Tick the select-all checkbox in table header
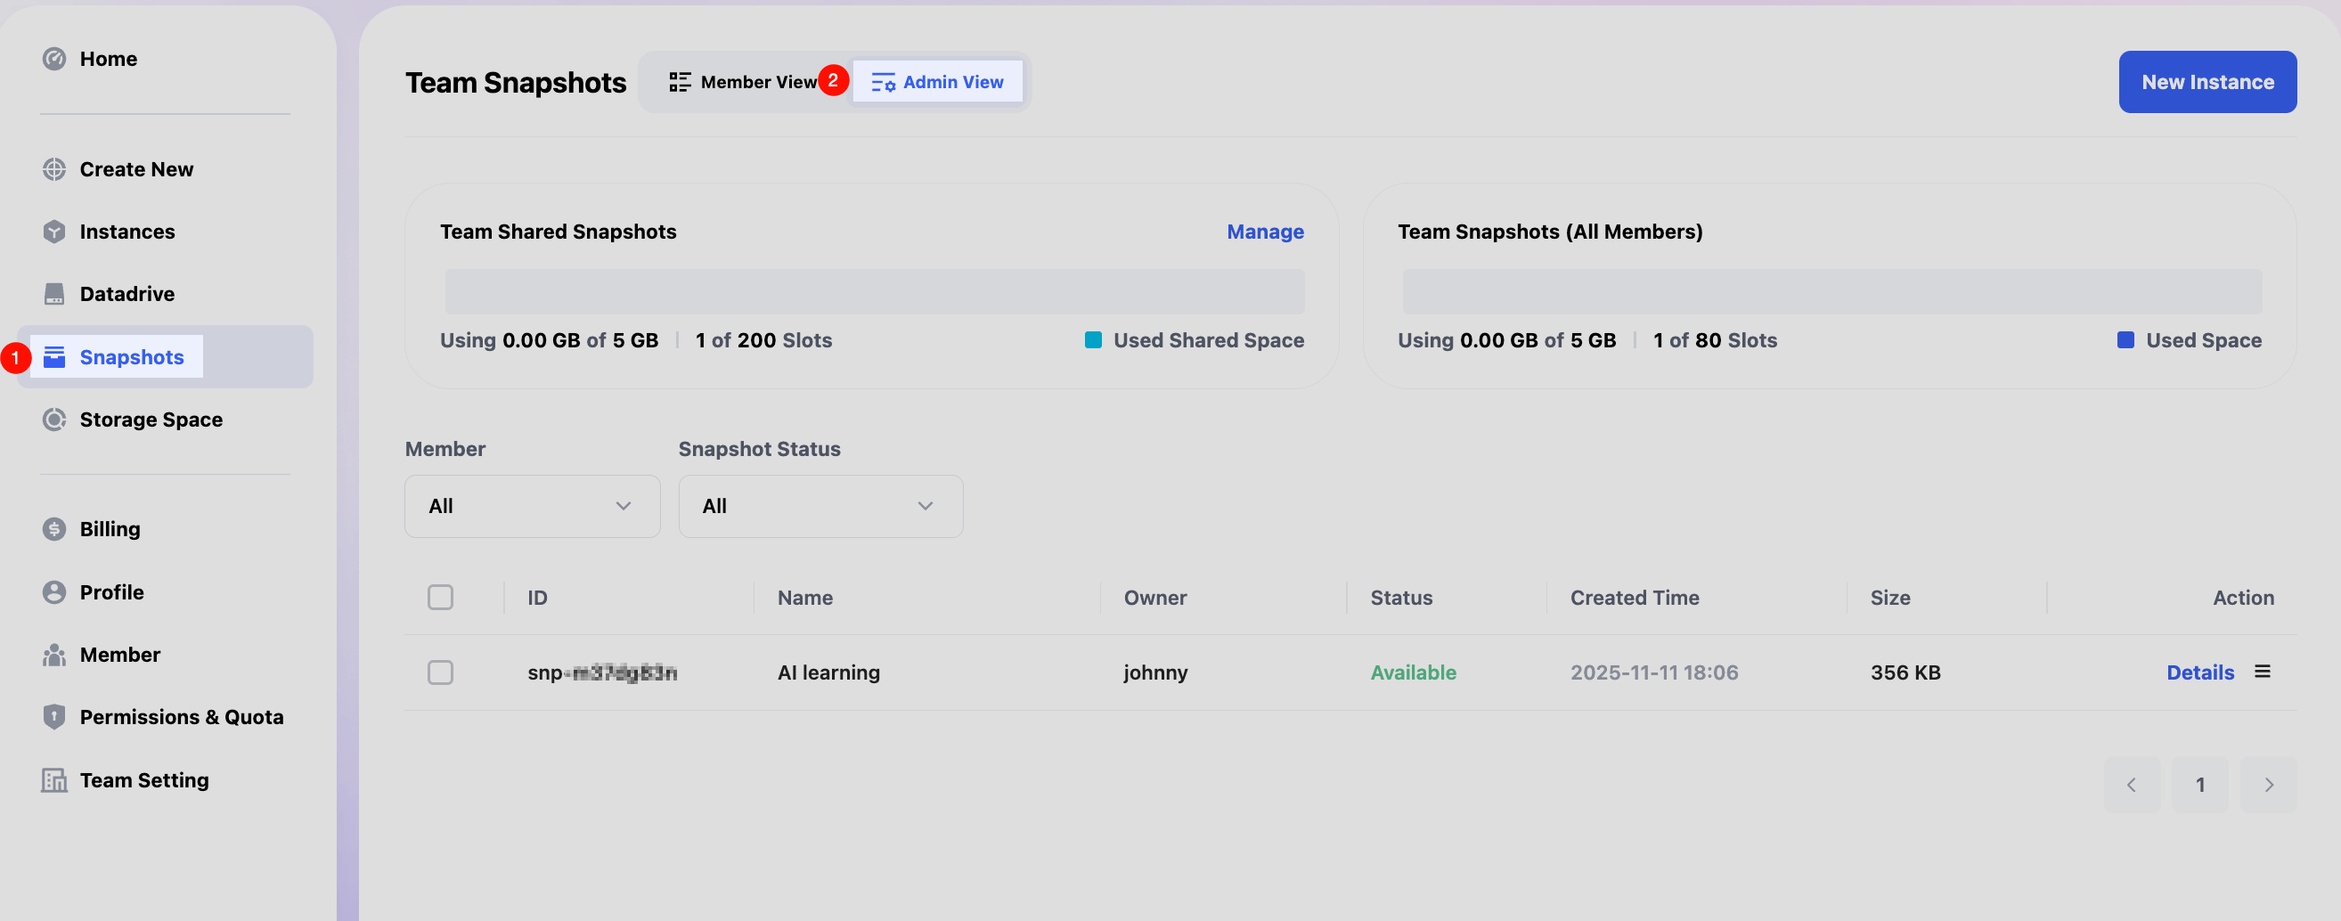The width and height of the screenshot is (2341, 921). pos(441,598)
